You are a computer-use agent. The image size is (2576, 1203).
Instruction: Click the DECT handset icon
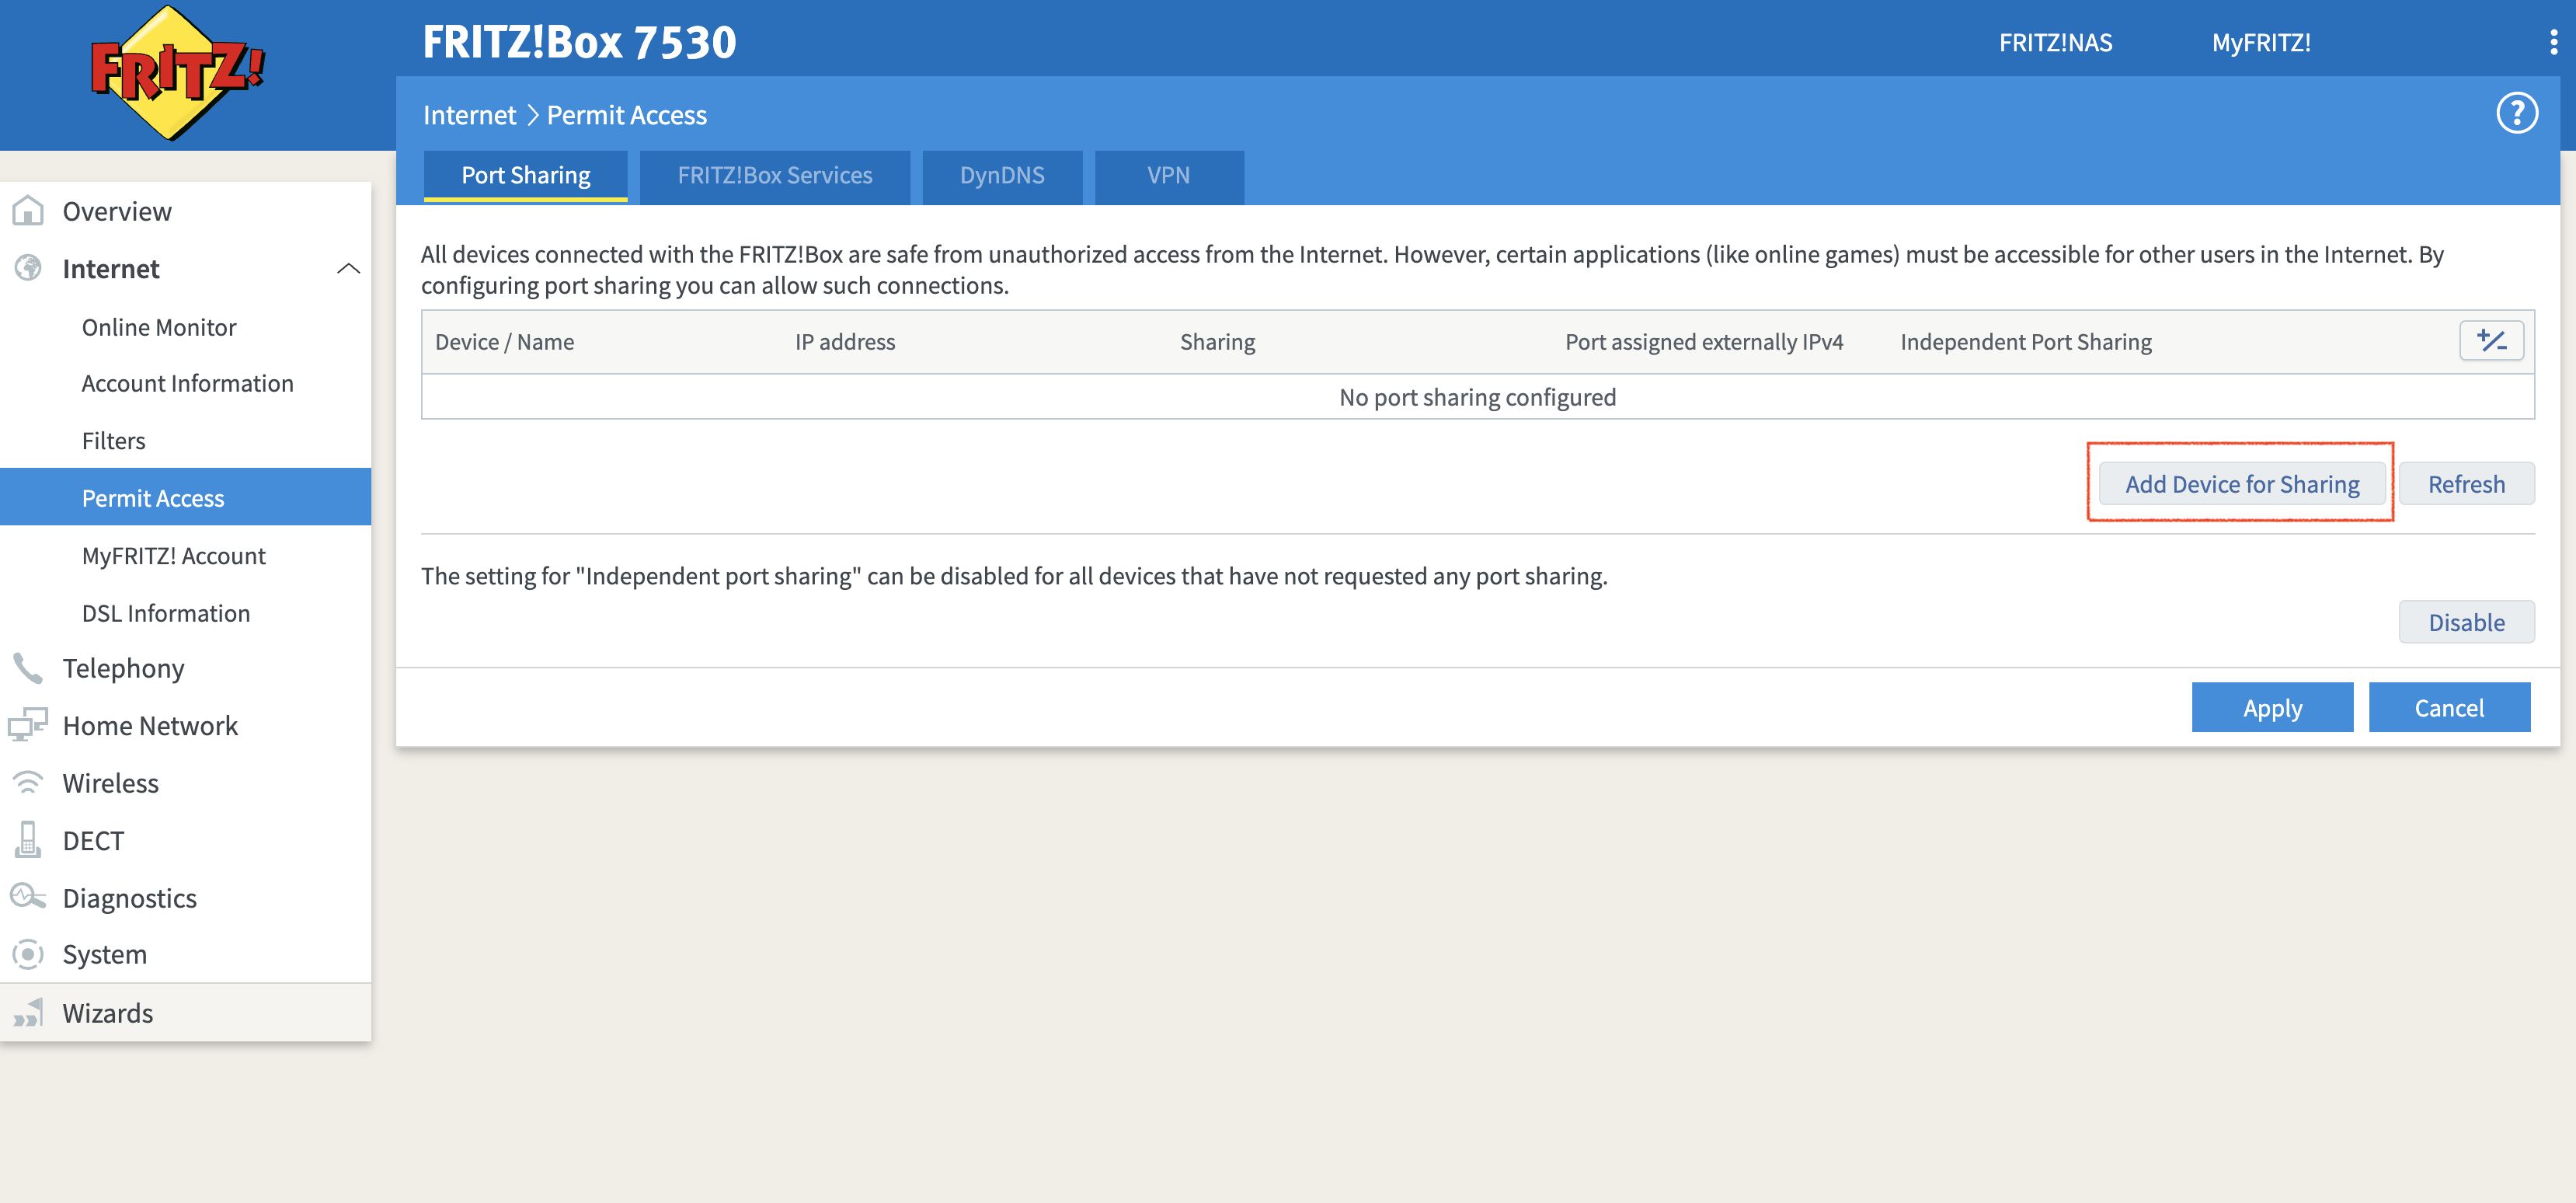(28, 840)
